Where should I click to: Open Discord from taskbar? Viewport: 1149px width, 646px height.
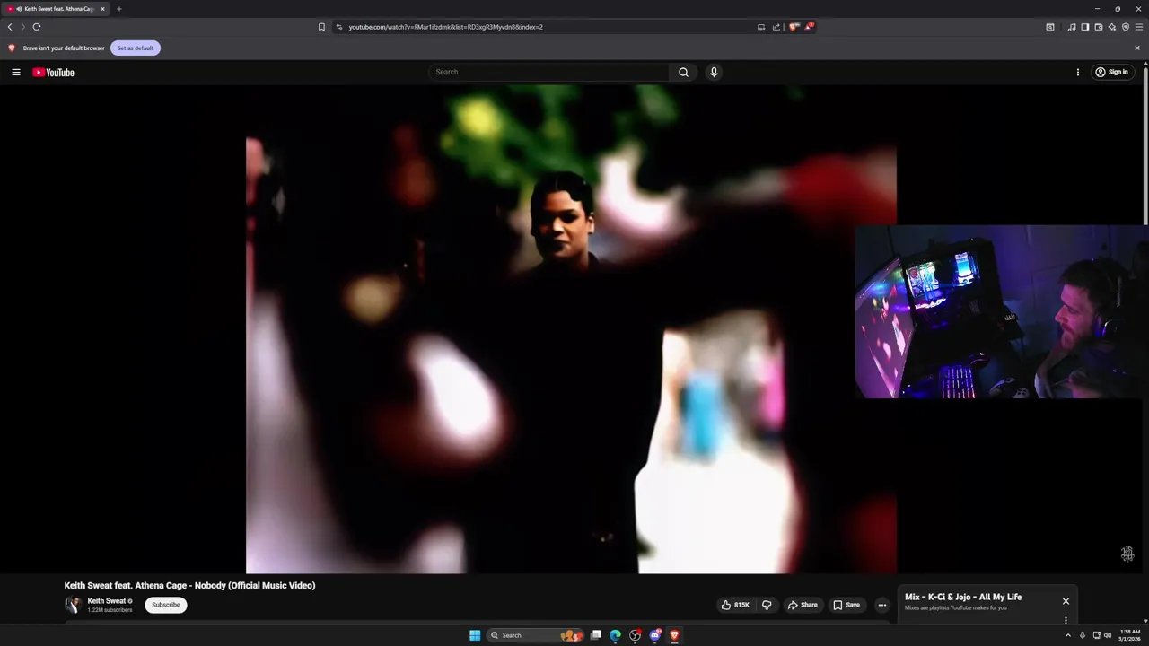[x=655, y=635]
